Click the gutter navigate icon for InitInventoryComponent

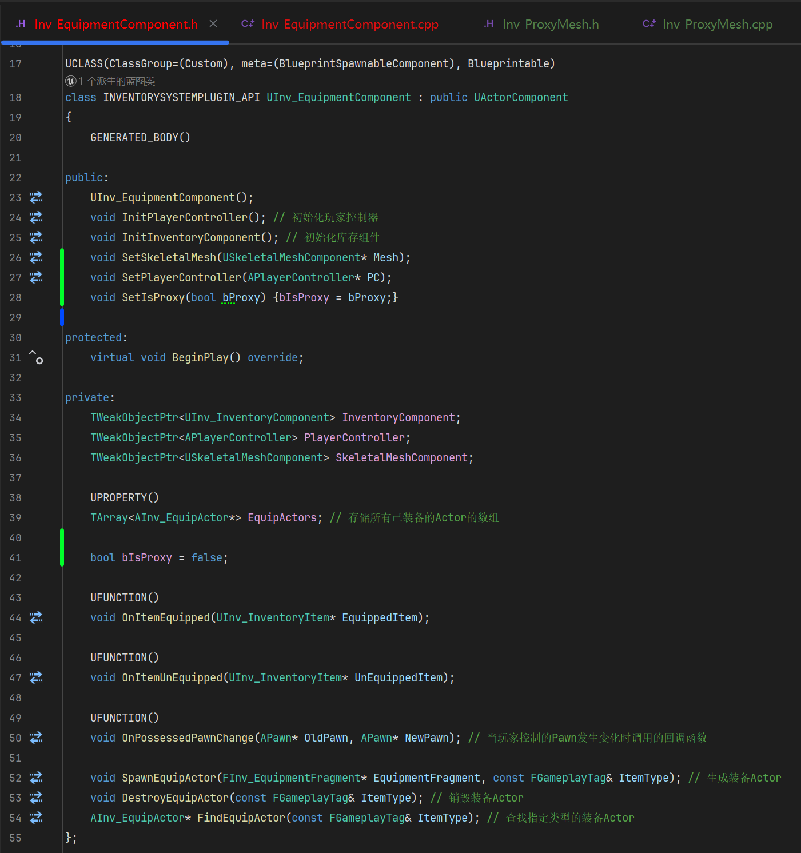tap(36, 237)
